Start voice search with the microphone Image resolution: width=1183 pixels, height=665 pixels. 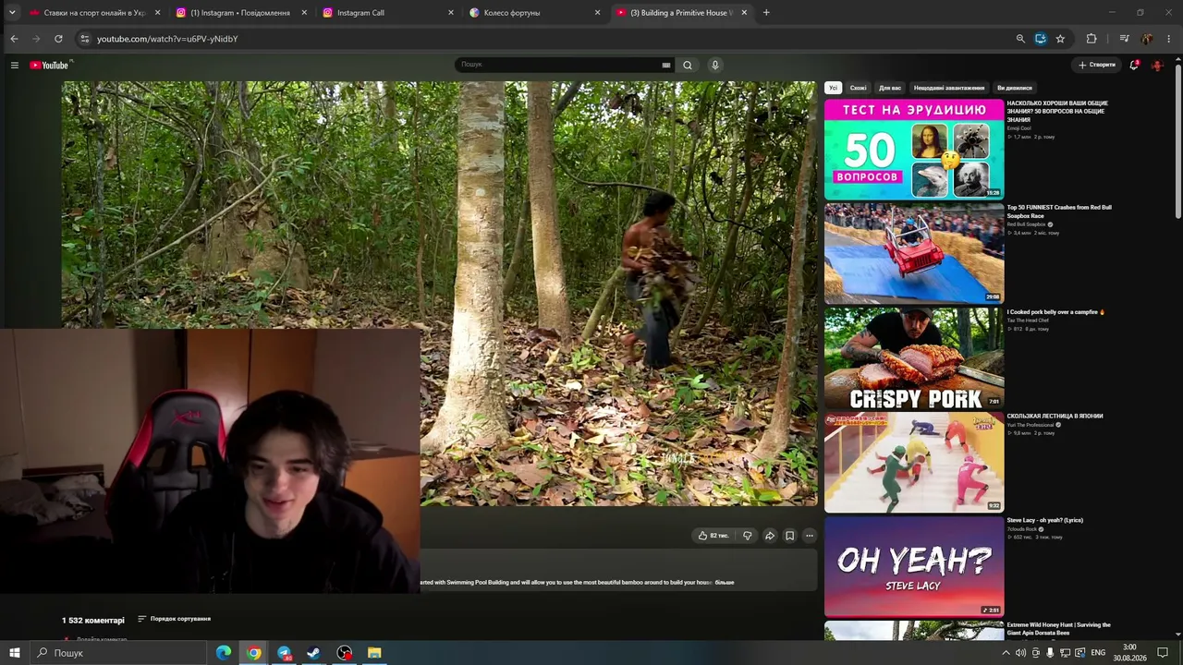tap(714, 65)
